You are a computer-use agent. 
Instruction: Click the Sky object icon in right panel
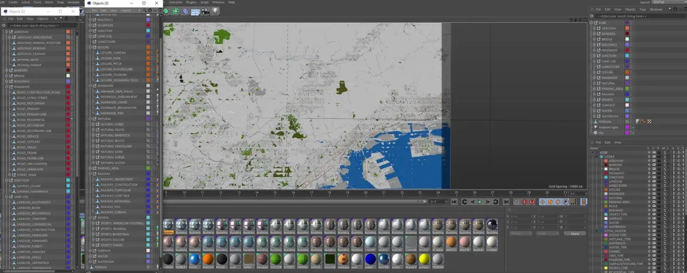[x=595, y=133]
